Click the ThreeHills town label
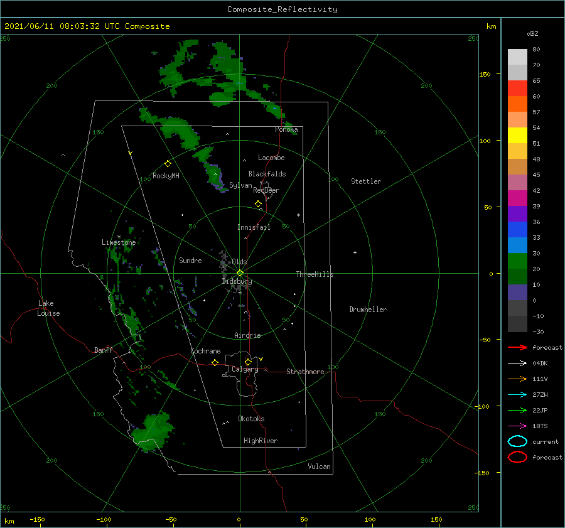The height and width of the screenshot is (528, 565). pyautogui.click(x=315, y=274)
